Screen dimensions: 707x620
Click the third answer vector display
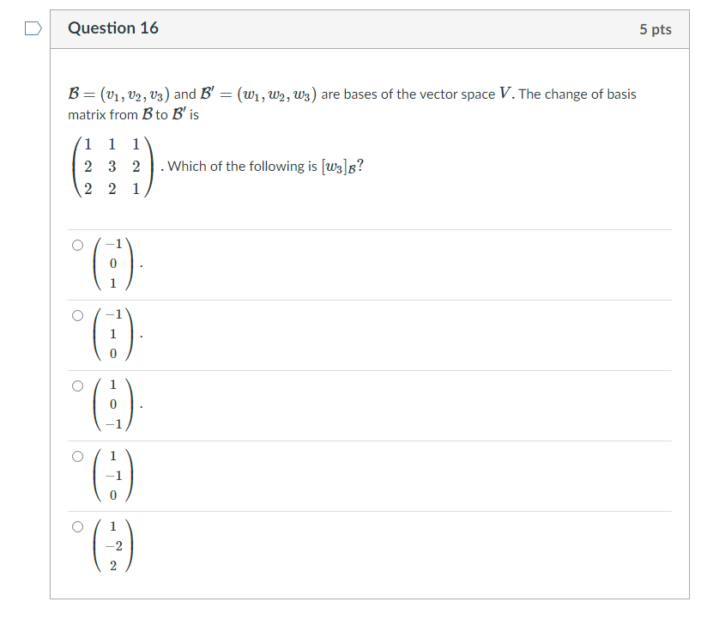coord(112,404)
